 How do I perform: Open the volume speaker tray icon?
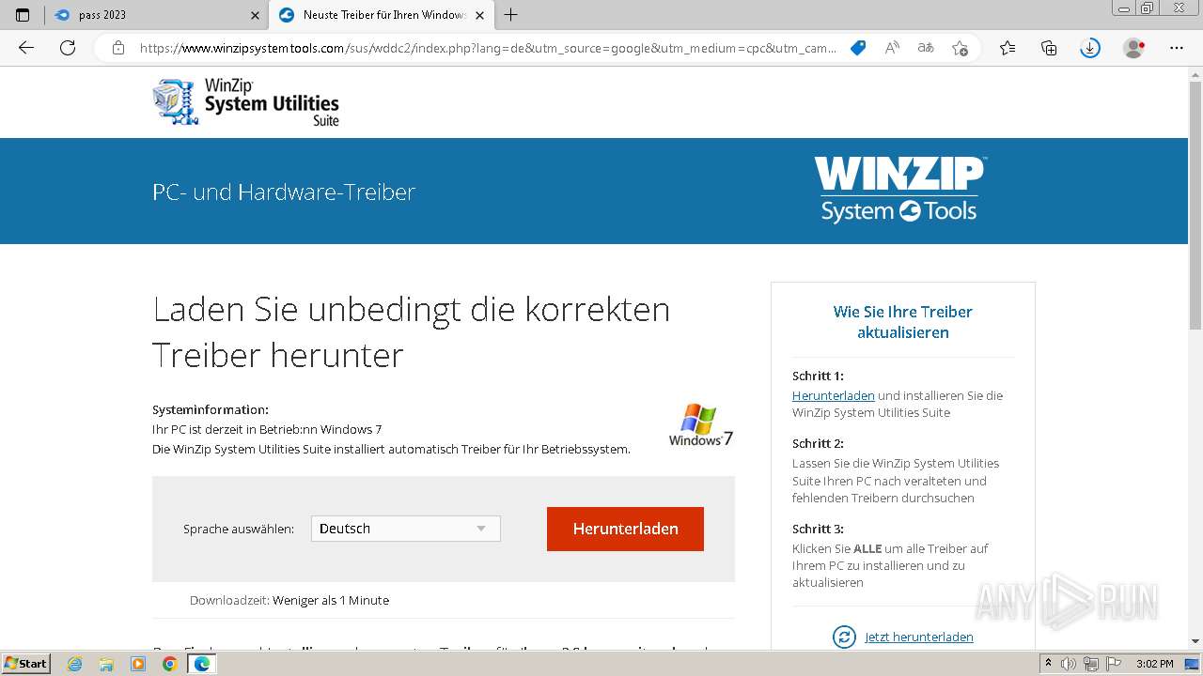click(1070, 664)
